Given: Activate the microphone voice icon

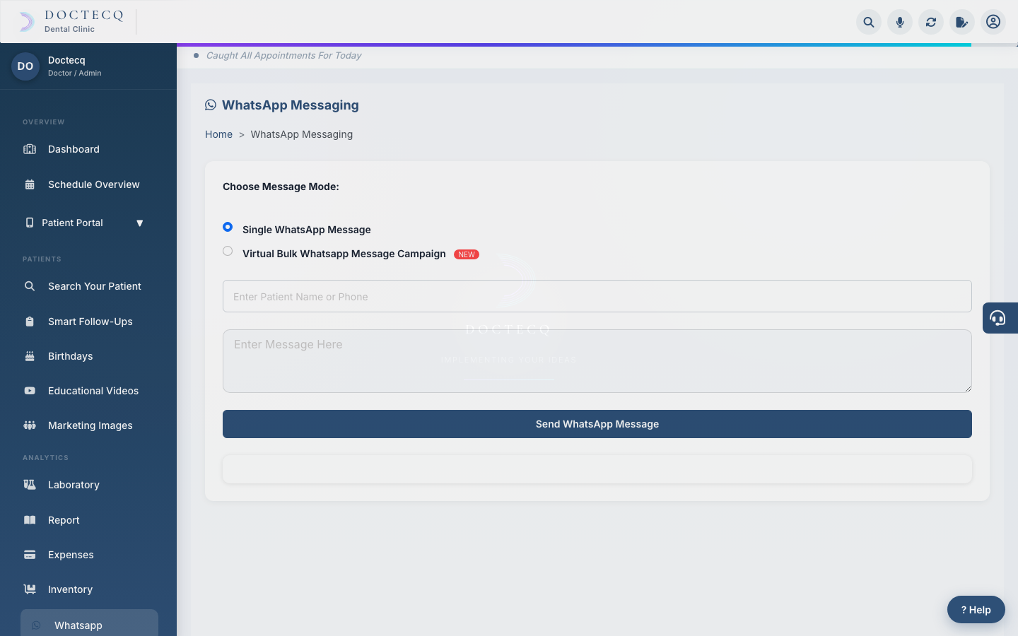Looking at the screenshot, I should (x=900, y=22).
